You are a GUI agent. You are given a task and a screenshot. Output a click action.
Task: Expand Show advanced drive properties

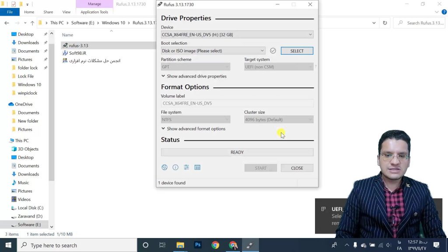point(194,76)
